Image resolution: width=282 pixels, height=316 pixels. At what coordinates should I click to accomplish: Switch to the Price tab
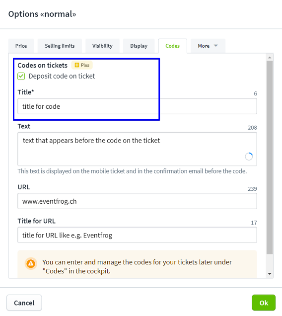pyautogui.click(x=21, y=46)
